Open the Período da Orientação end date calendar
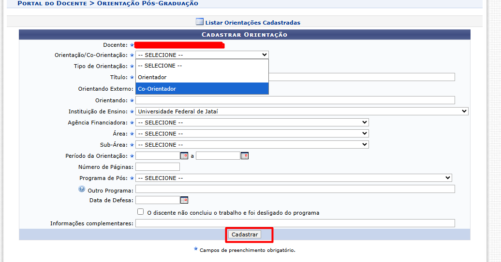 click(244, 155)
